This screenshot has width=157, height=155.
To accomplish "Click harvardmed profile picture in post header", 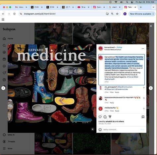I will [101, 48].
